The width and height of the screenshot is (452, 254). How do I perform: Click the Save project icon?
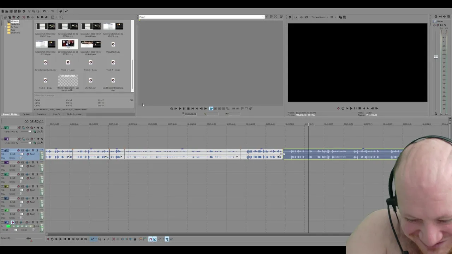click(11, 11)
